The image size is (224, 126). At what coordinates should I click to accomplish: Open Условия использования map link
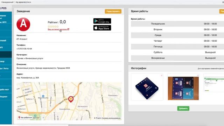pos(111,118)
